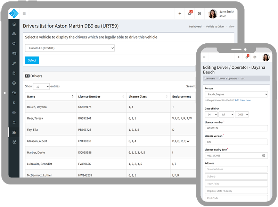Image resolution: width=278 pixels, height=207 pixels.
Task: Select the Bauch, Dayana table row name
Action: 37,107
